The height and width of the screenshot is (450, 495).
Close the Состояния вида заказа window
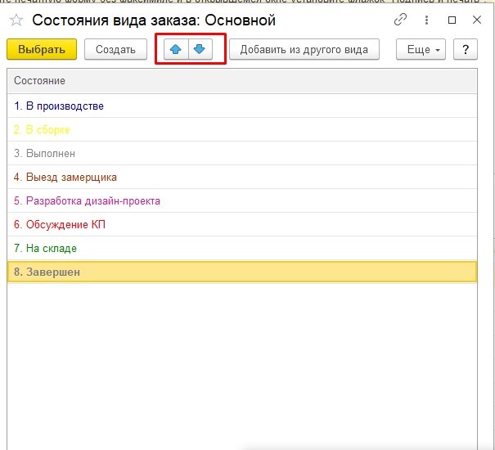click(476, 20)
